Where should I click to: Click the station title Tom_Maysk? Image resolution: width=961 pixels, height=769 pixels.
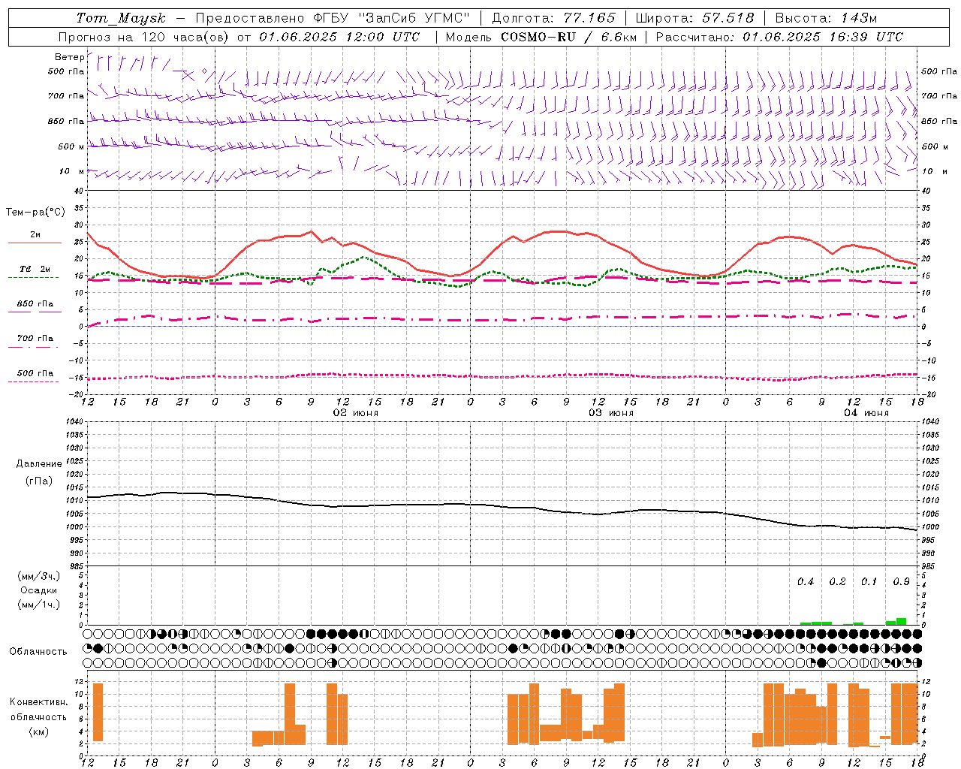point(121,18)
